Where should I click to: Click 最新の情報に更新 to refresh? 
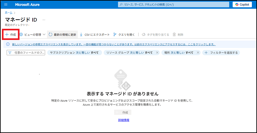[x=62, y=35]
